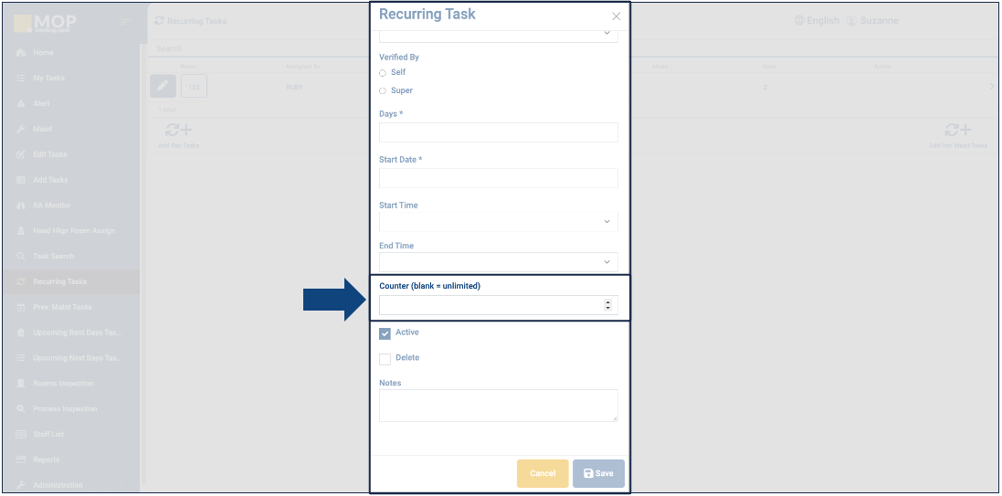Select the Super radio button
The width and height of the screenshot is (1002, 496).
(x=383, y=91)
